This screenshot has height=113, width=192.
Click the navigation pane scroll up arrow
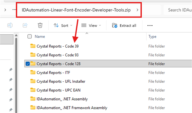tap(16, 35)
